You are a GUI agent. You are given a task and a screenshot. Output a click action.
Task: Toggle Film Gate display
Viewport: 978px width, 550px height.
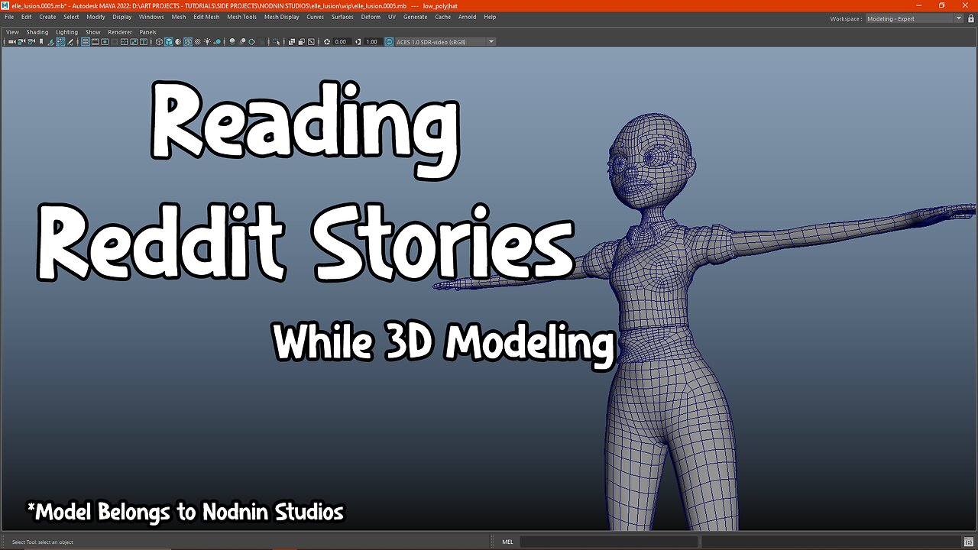click(95, 41)
